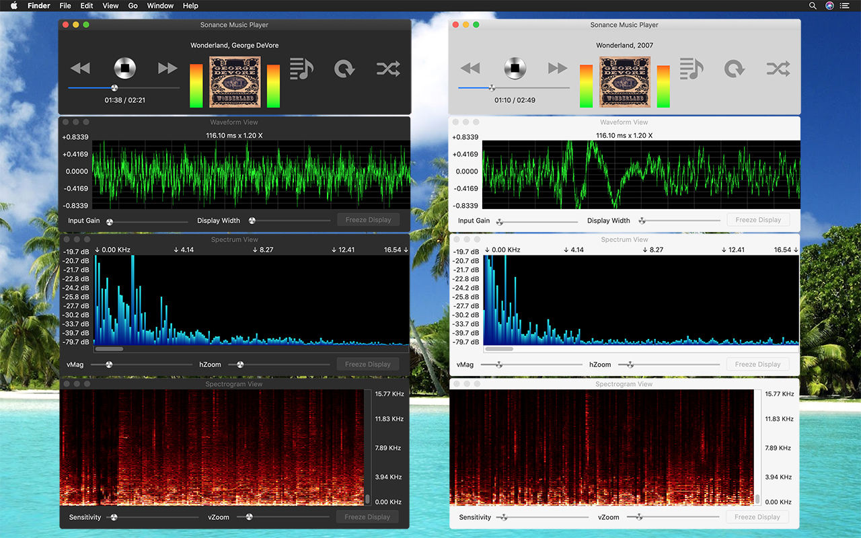861x538 pixels.
Task: Click vZoom slider in light Spectrogram View
Action: [x=673, y=517]
